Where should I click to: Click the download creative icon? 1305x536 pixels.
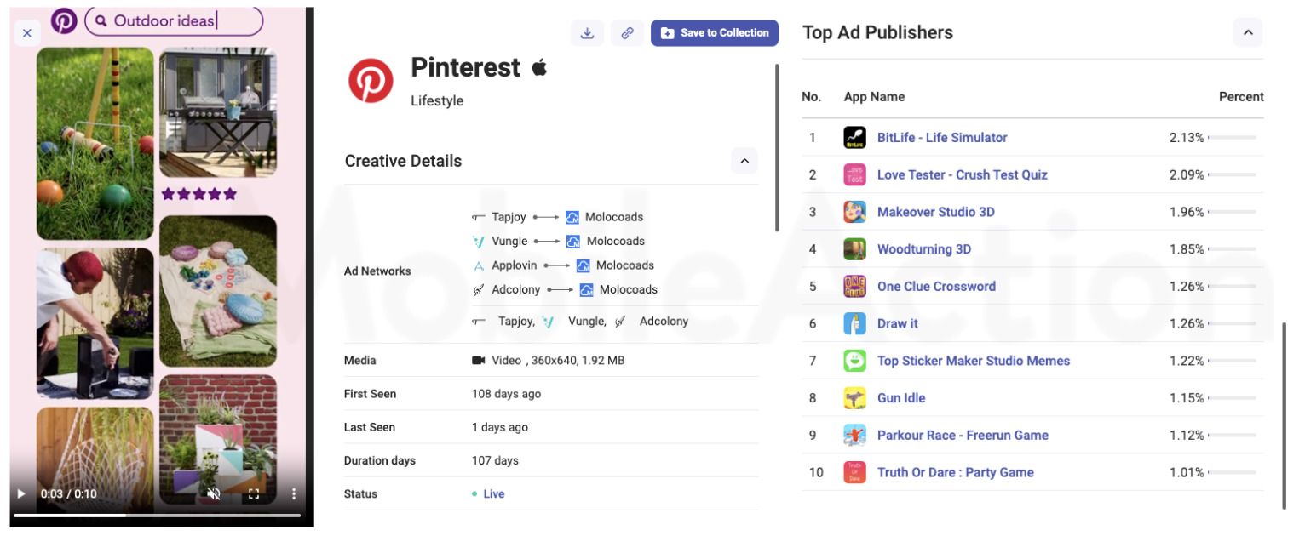[x=587, y=33]
